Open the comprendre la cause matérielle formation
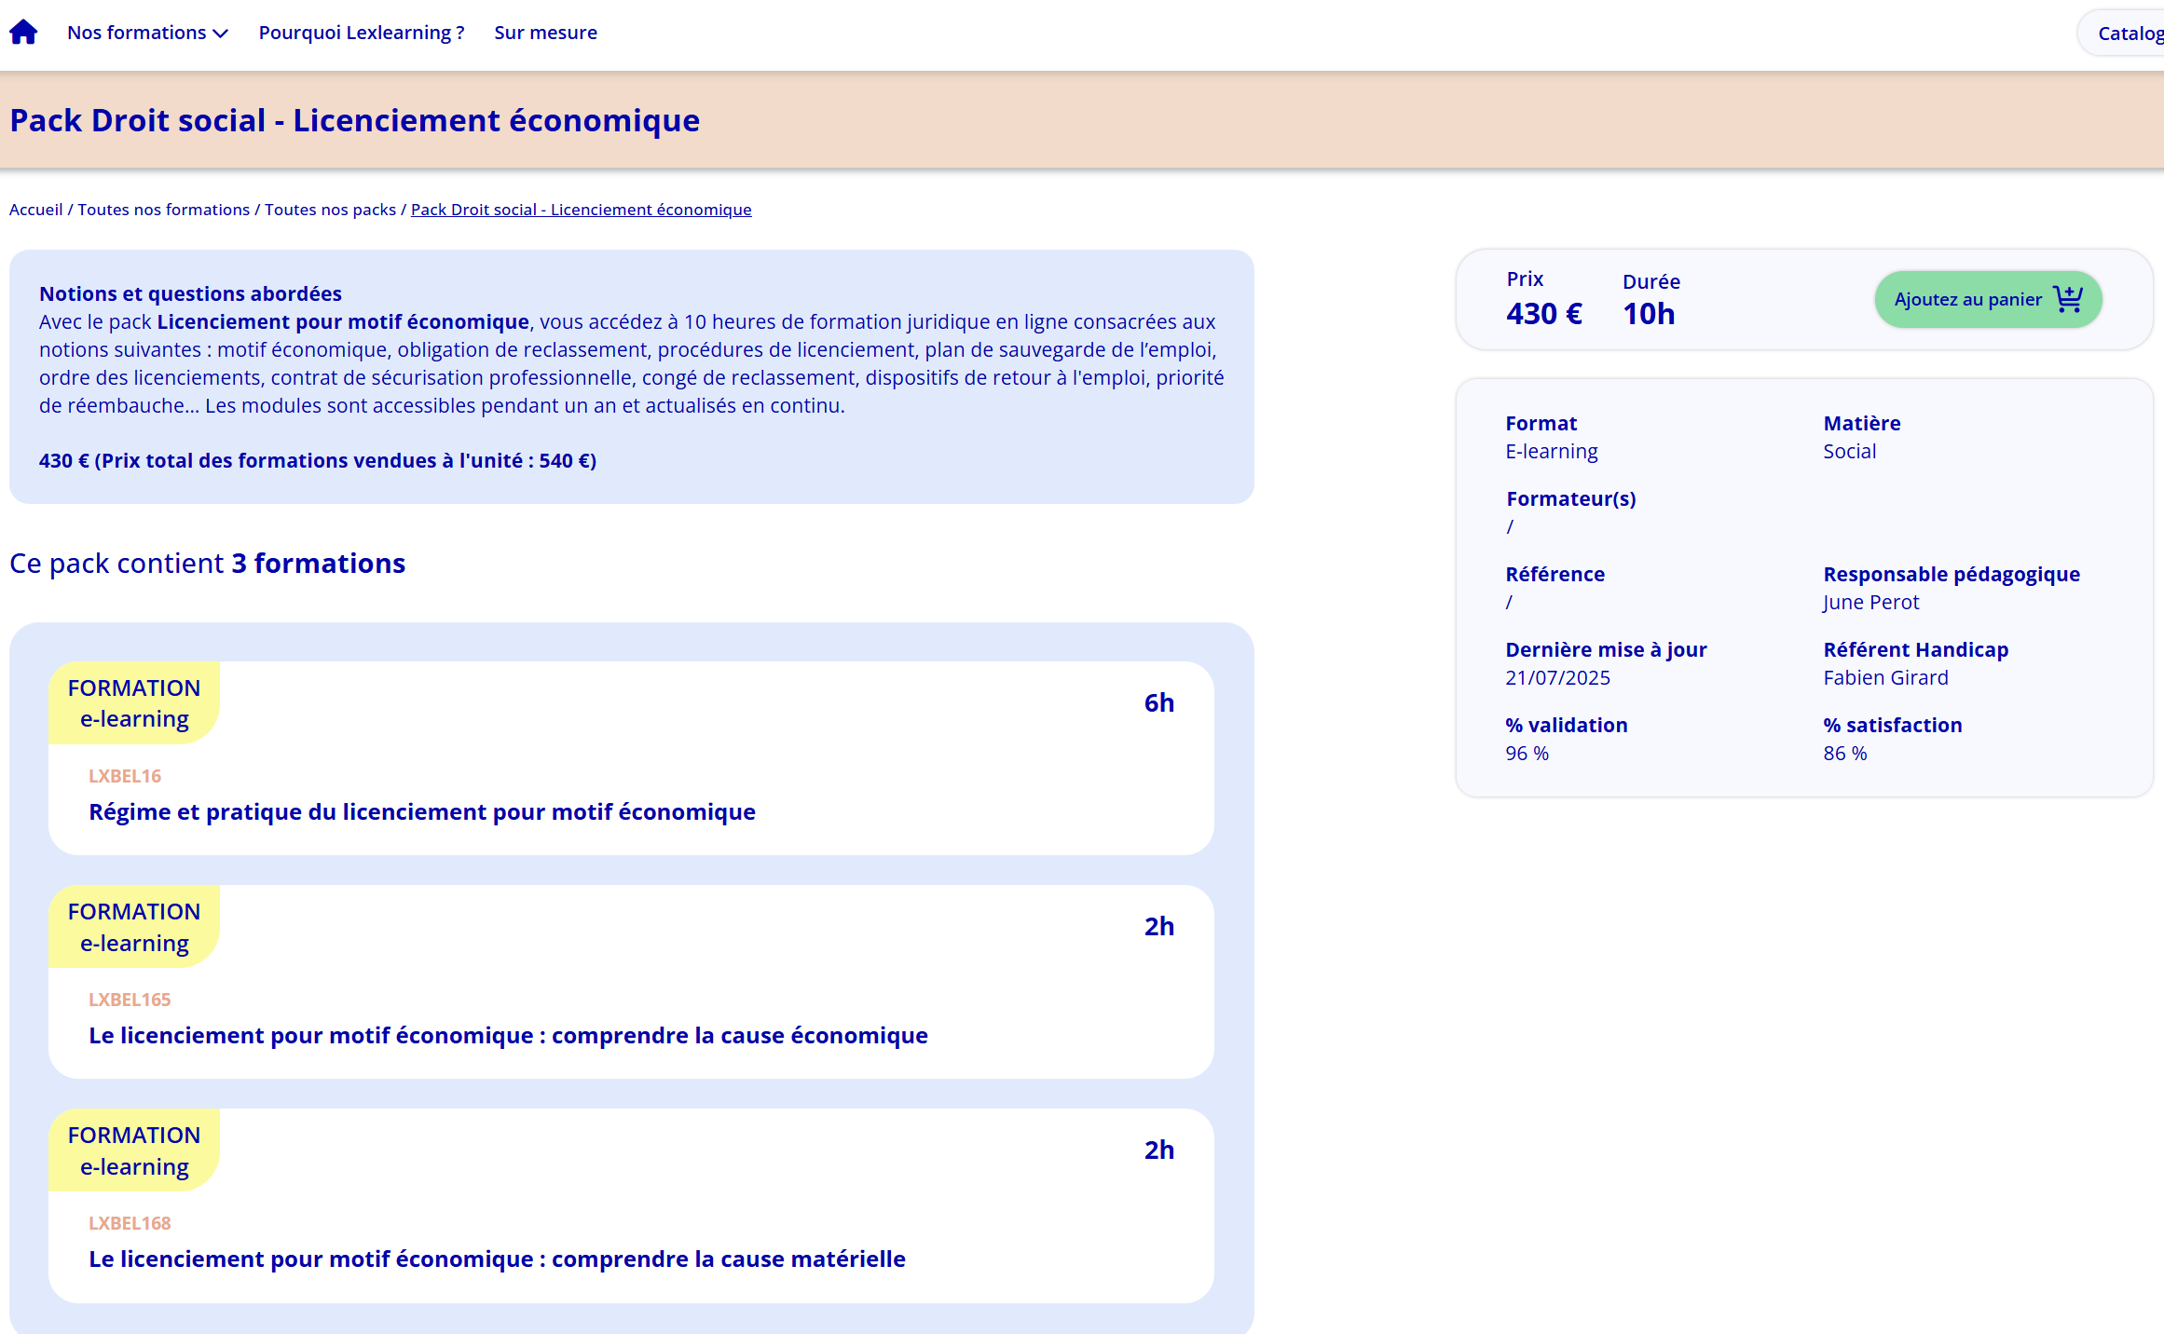 click(x=497, y=1259)
